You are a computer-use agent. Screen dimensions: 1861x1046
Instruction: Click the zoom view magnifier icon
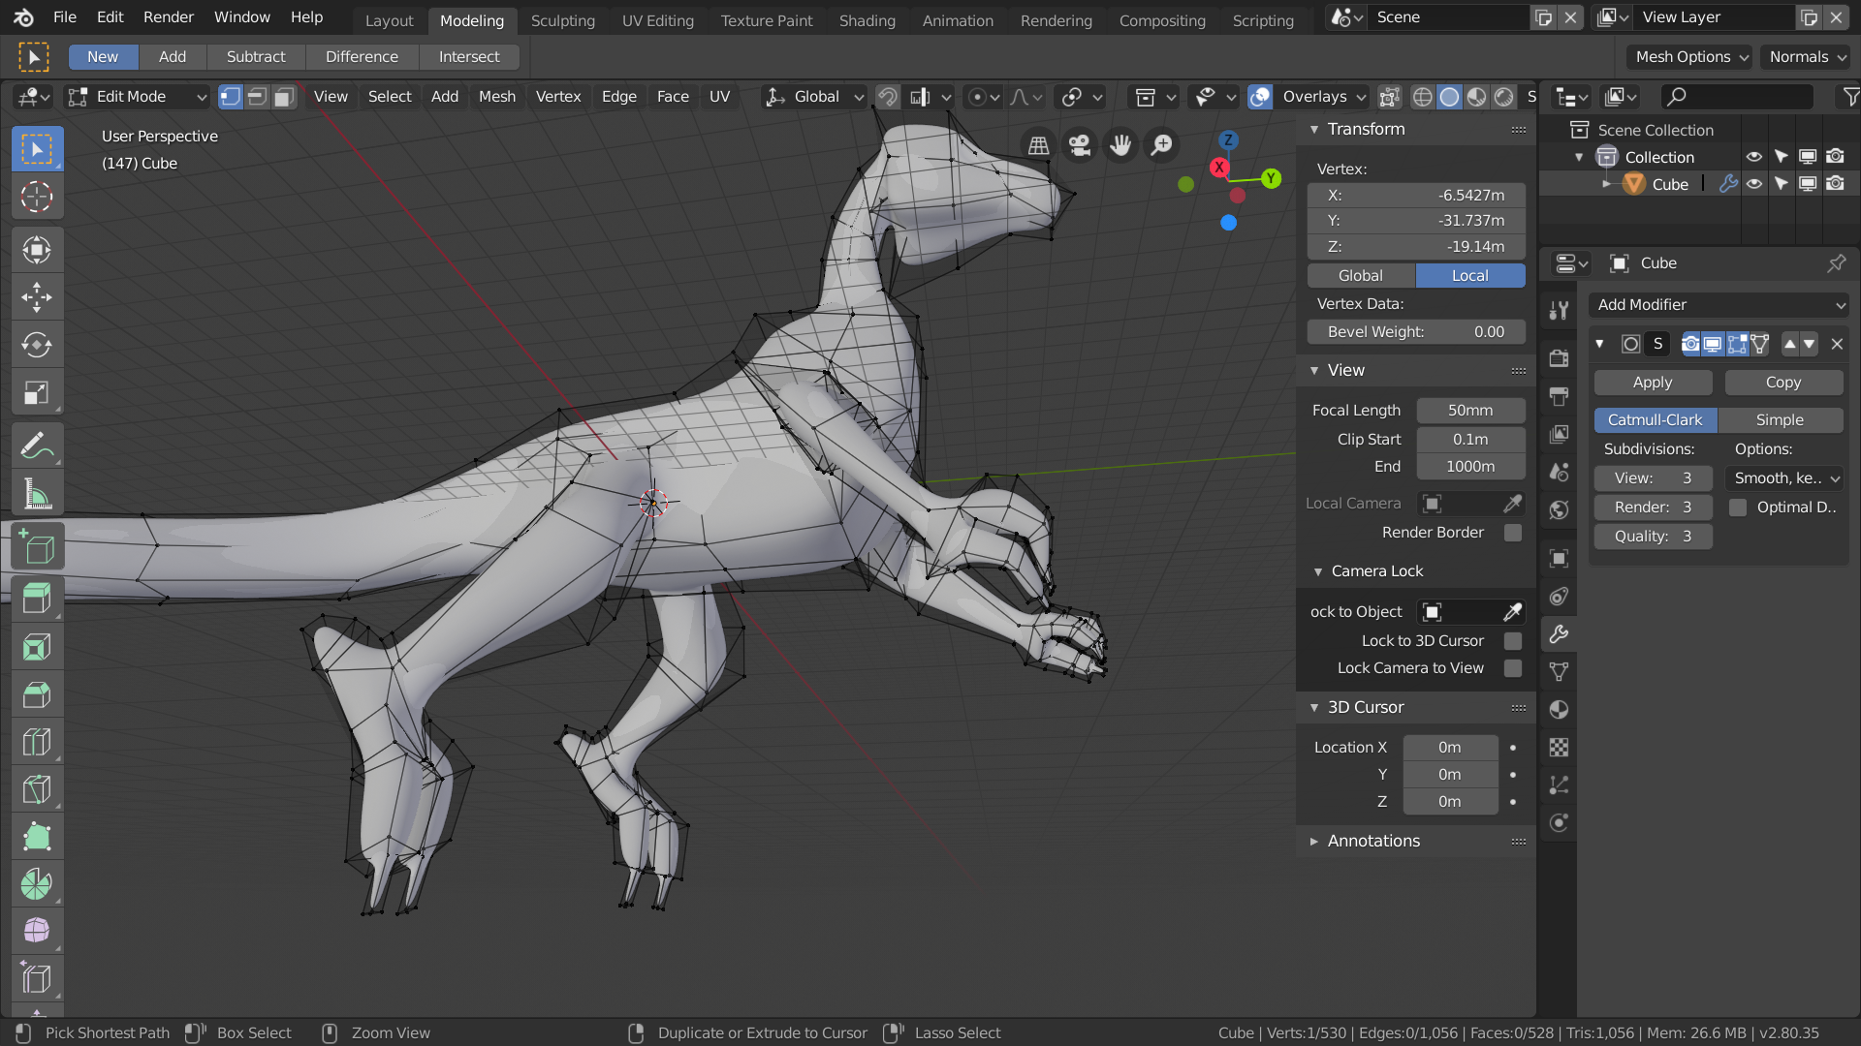point(1161,145)
